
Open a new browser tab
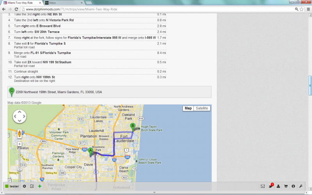(x=89, y=3)
